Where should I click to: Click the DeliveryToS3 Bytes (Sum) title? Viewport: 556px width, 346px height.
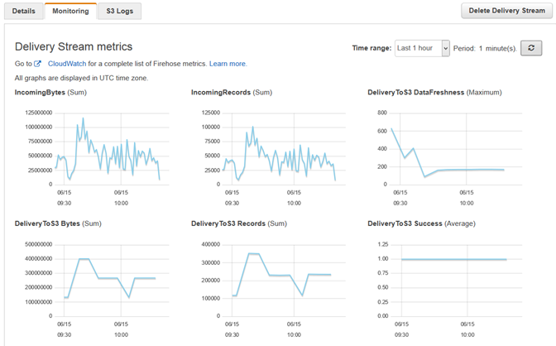click(x=58, y=223)
